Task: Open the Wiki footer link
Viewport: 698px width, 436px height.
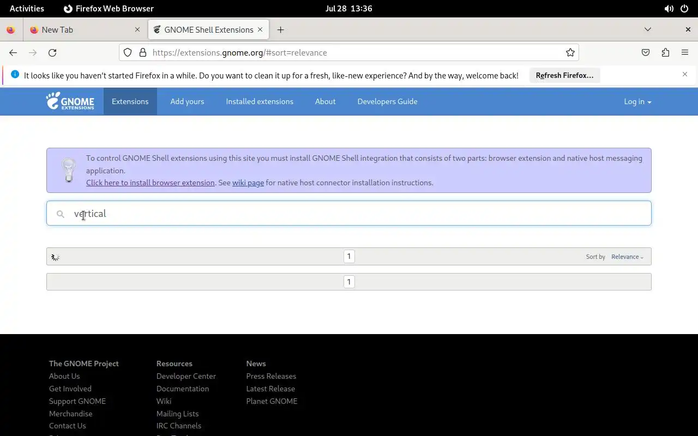Action: (x=164, y=401)
